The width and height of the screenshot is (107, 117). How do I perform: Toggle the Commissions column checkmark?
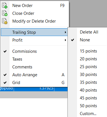coord(5,51)
